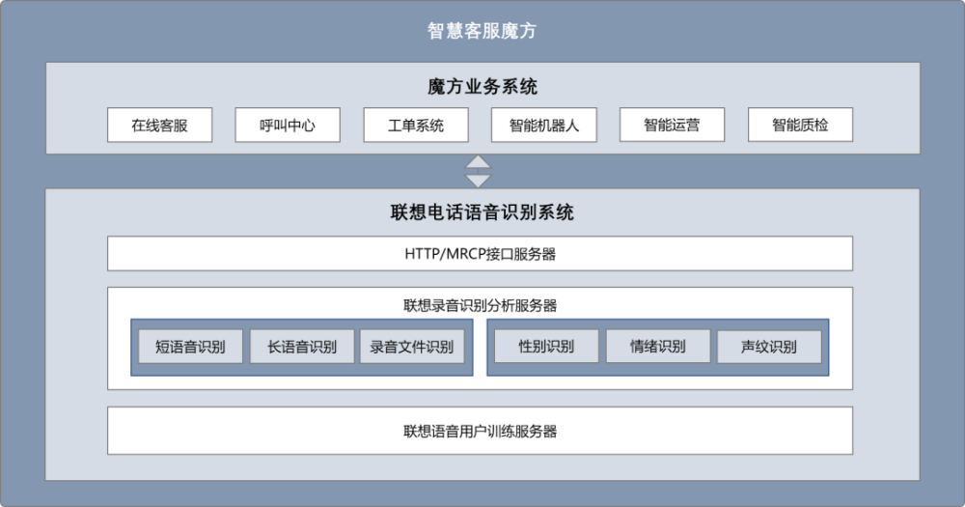Click the 智慧客服魔方 title text
Viewport: 965px width, 507px height.
(x=482, y=31)
